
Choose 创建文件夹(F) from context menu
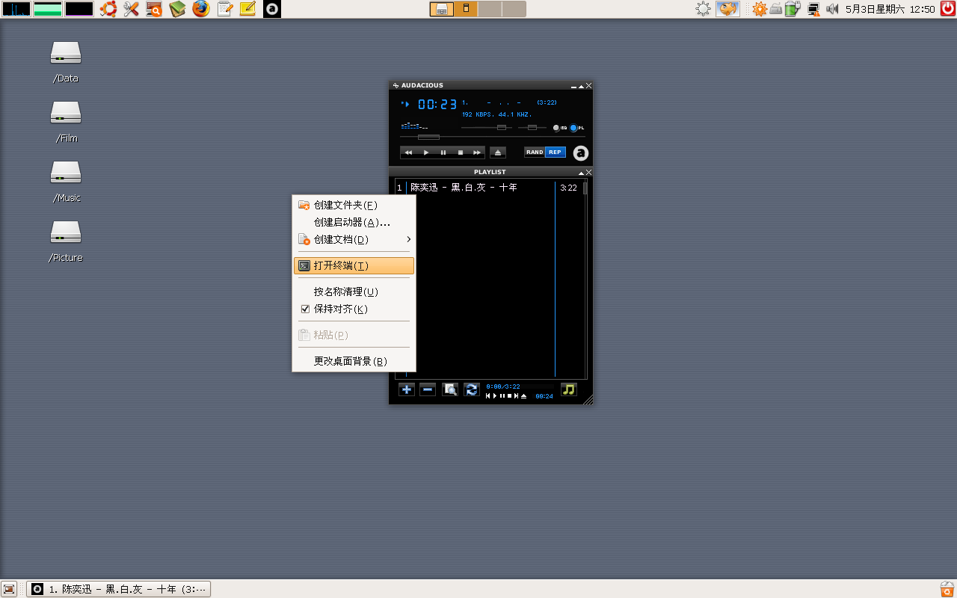(354, 205)
